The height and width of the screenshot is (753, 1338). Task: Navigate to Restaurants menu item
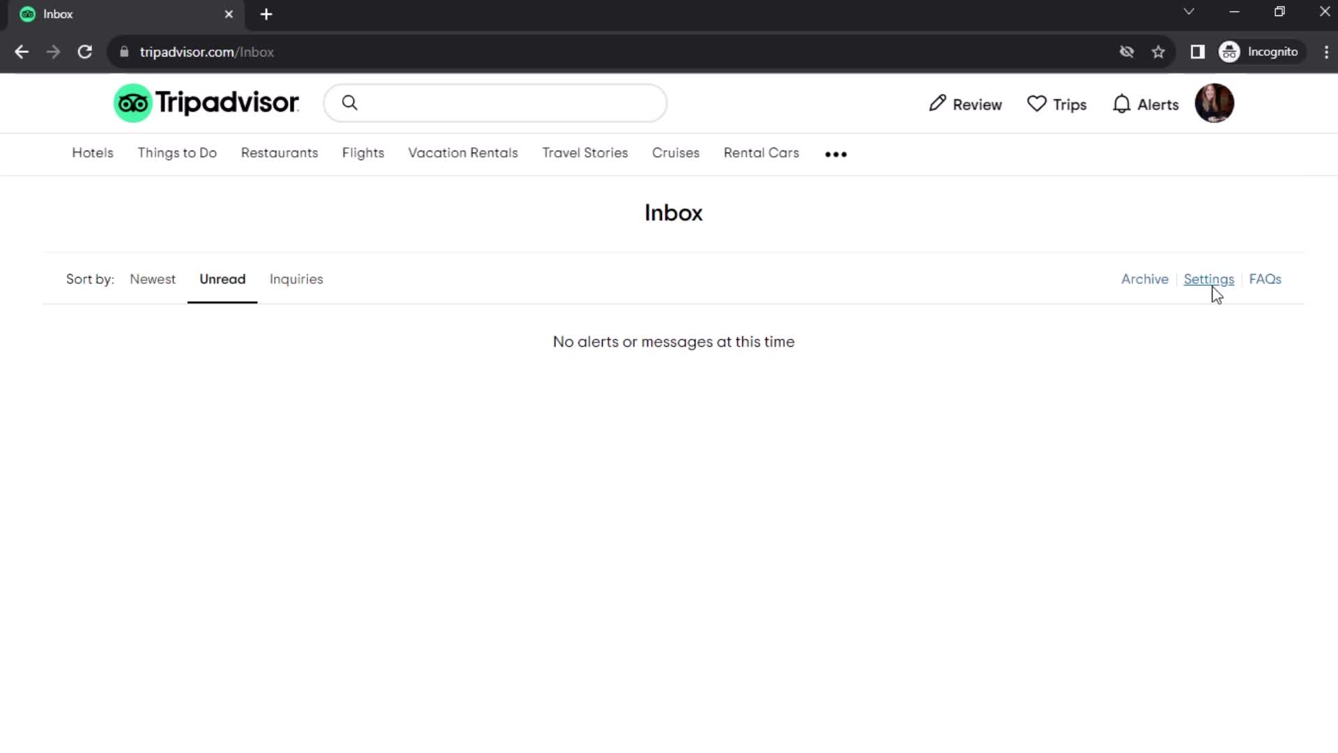tap(279, 152)
